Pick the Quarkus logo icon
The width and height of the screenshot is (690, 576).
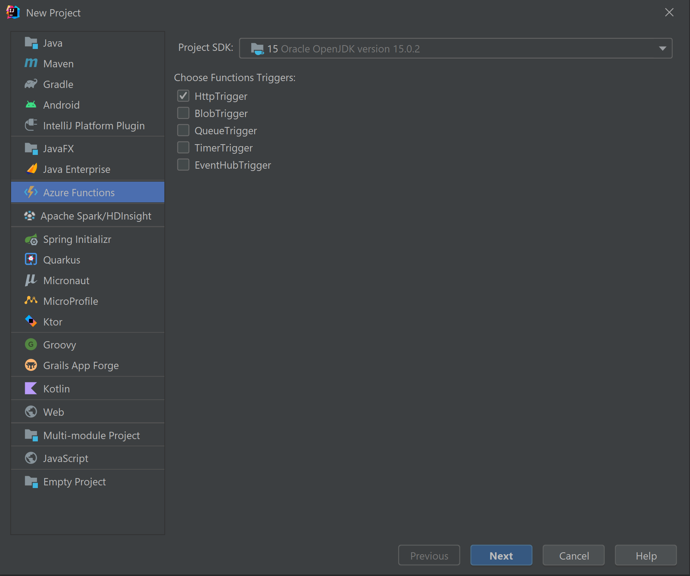pos(31,259)
